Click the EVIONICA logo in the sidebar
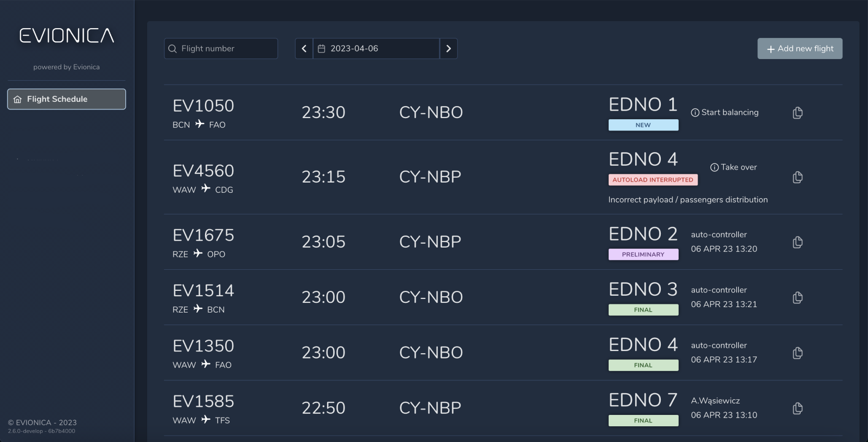This screenshot has width=868, height=442. coord(66,35)
